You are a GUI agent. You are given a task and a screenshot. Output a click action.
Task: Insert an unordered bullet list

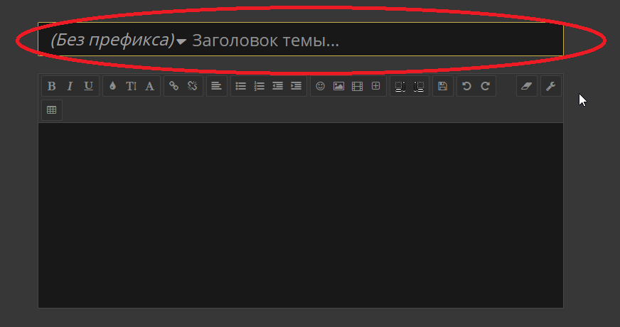pos(240,86)
